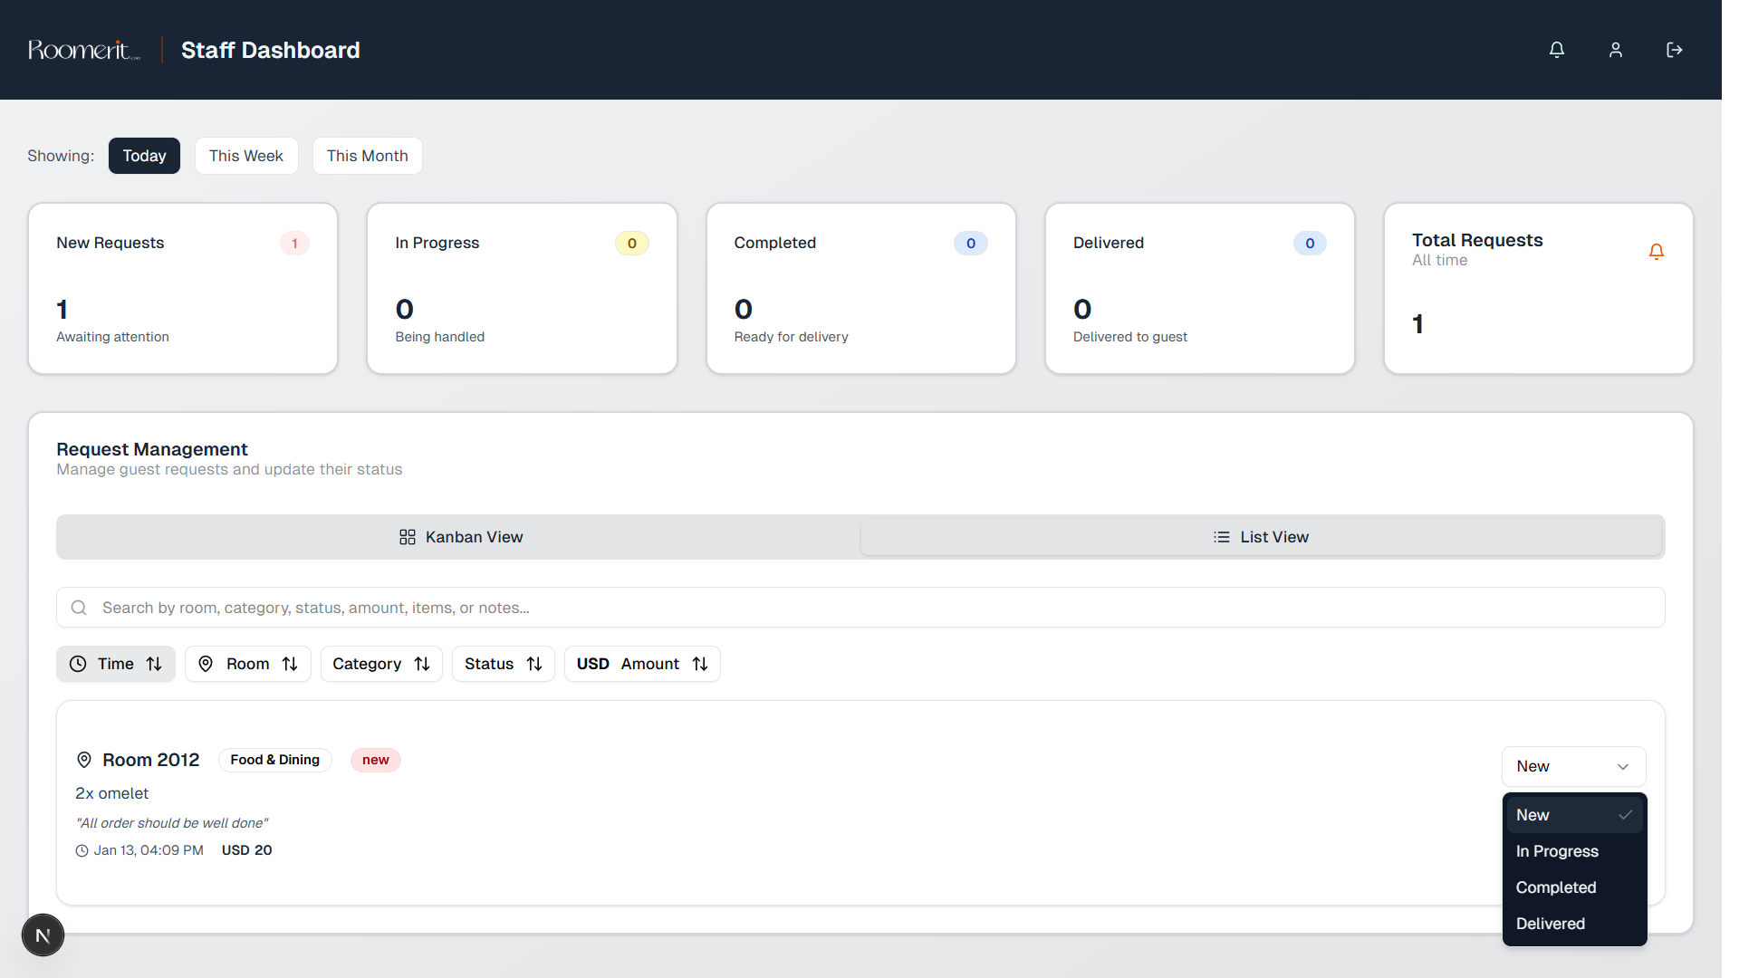Choose Delivered from status menu
Image resolution: width=1739 pixels, height=978 pixels.
(x=1550, y=924)
